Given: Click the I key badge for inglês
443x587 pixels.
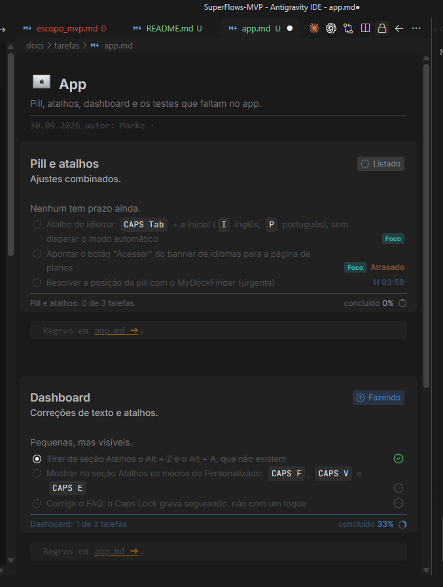Looking at the screenshot, I should tap(224, 225).
